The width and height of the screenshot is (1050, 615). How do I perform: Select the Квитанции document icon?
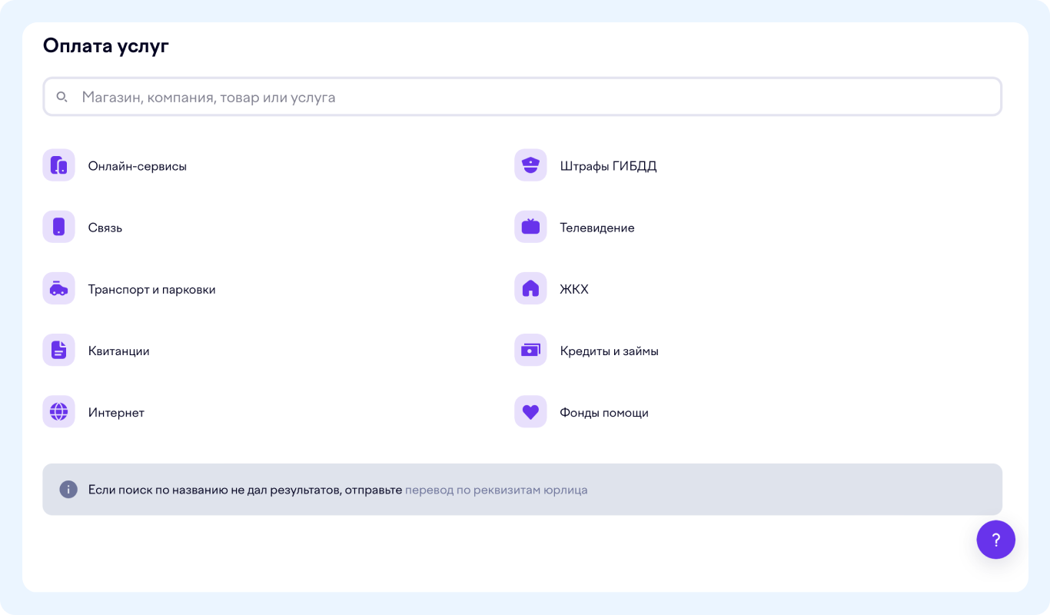[x=58, y=351]
